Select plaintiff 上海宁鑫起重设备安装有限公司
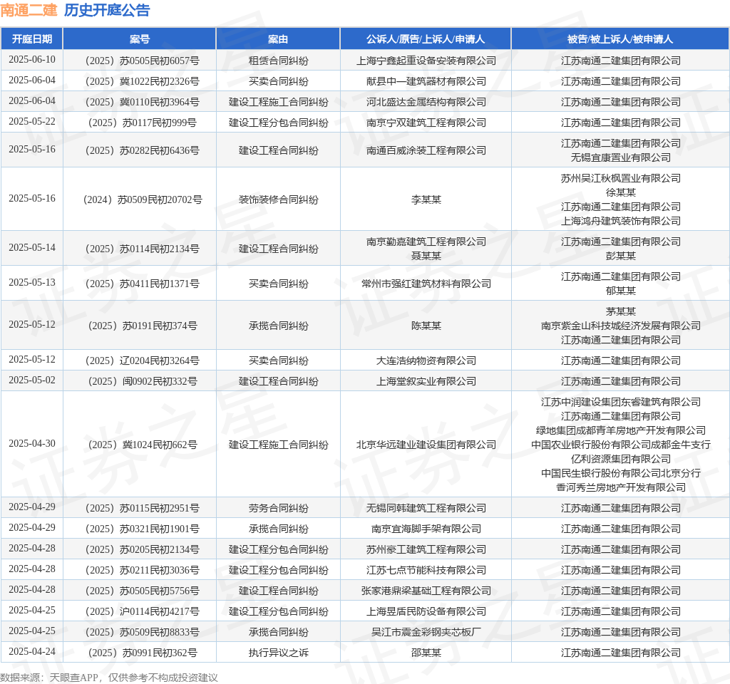730x684 pixels. pos(426,61)
